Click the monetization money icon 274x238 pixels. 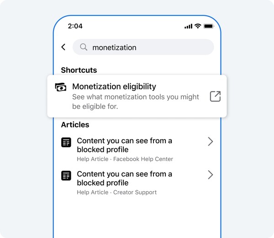60,87
